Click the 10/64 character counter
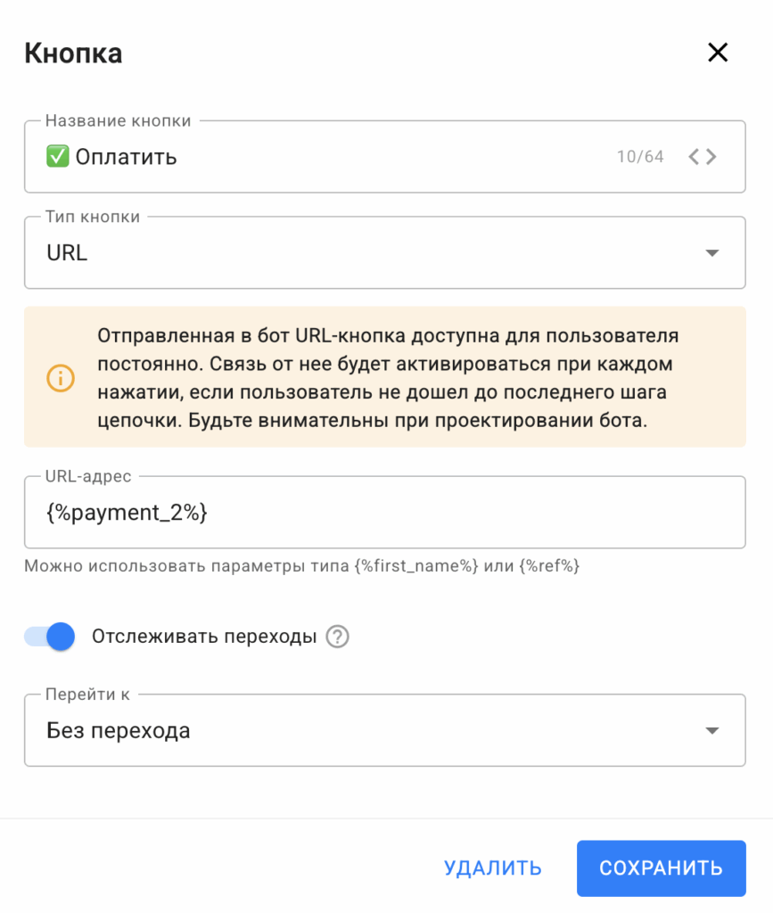Screen dimensions: 773x913 [x=640, y=157]
